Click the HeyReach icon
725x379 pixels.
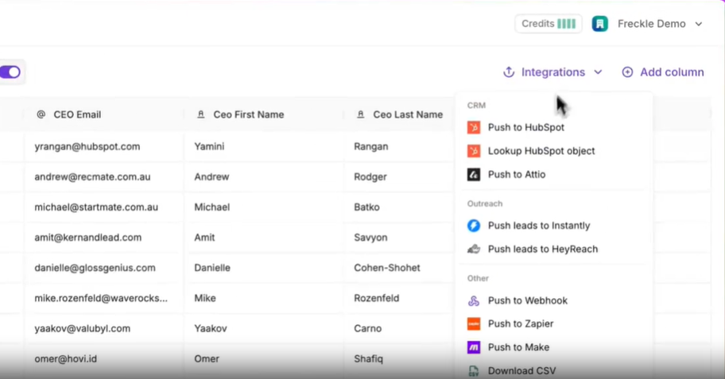pos(474,249)
